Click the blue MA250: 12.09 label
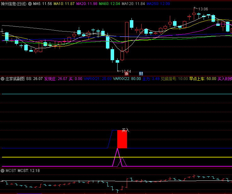232x194 pixels. [x=158, y=4]
